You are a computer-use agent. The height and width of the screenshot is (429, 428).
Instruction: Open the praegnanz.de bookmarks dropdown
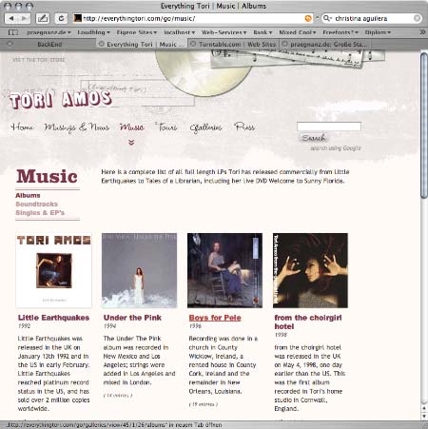point(49,32)
